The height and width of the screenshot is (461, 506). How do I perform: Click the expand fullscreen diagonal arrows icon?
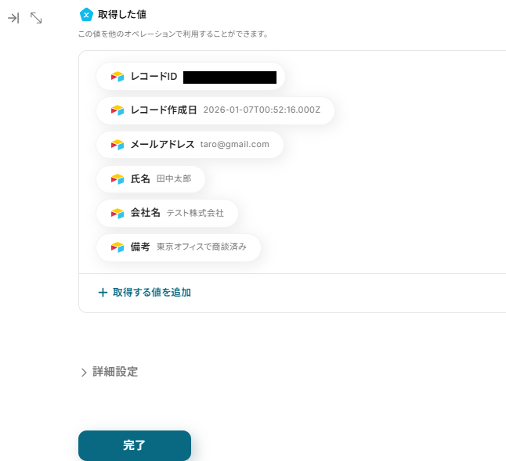click(x=36, y=18)
